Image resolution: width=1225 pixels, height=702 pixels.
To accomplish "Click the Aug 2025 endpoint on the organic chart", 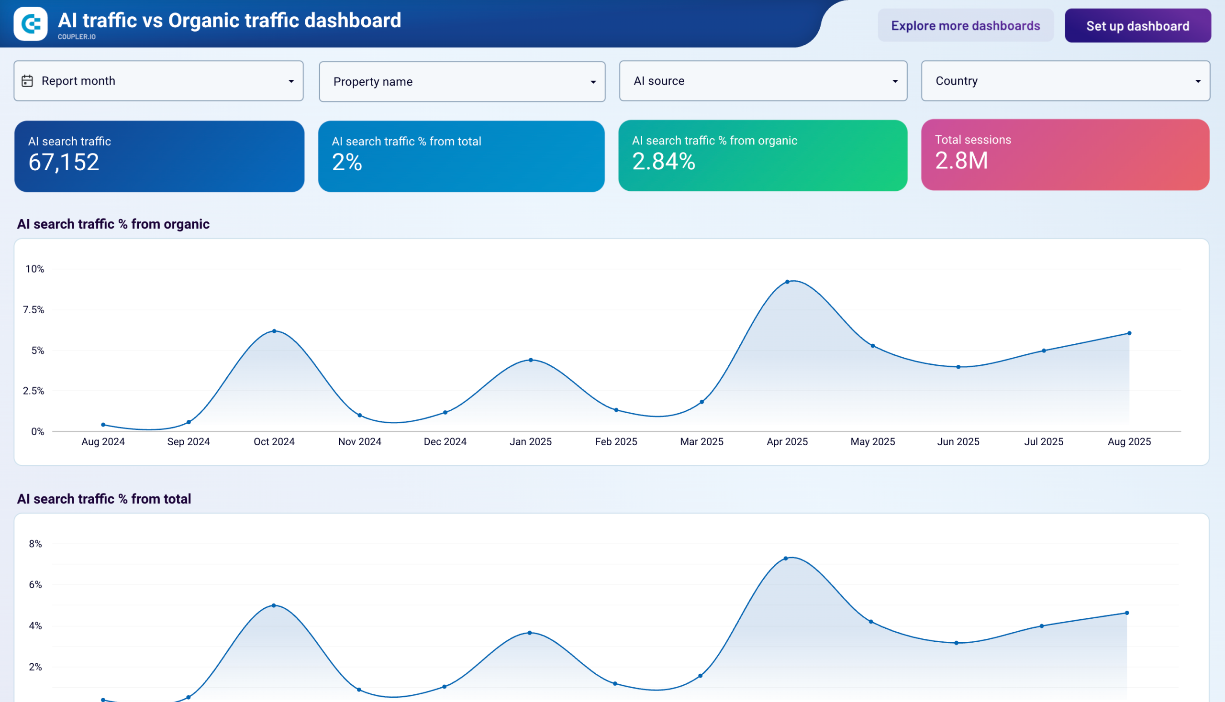I will (x=1129, y=332).
